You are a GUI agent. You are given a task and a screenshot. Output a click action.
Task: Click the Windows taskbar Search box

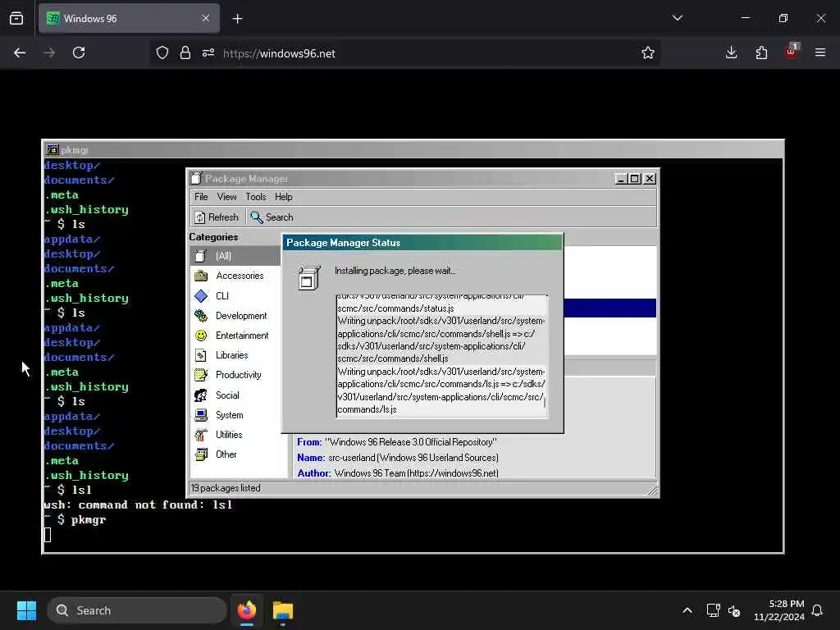[137, 610]
